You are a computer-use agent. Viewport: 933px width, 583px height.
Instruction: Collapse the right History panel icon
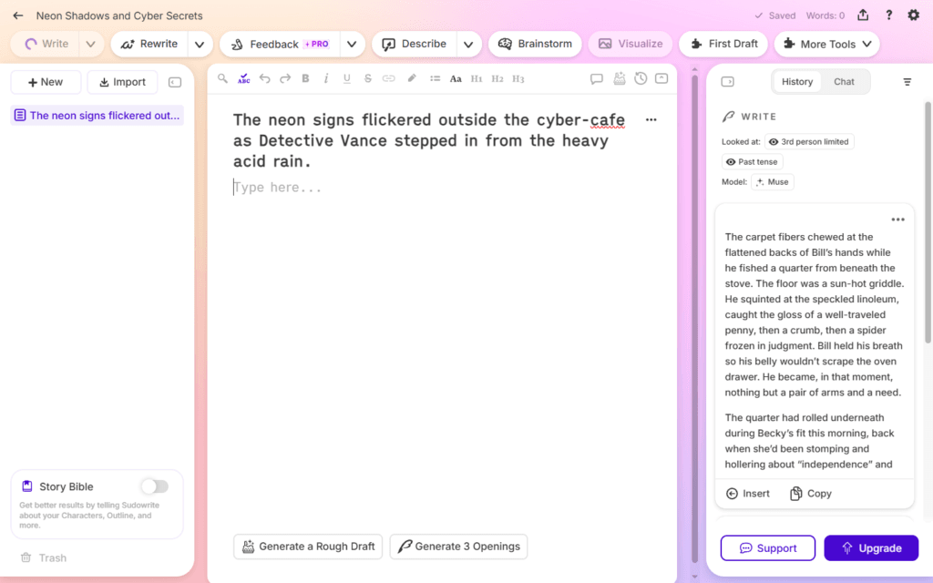click(x=728, y=81)
